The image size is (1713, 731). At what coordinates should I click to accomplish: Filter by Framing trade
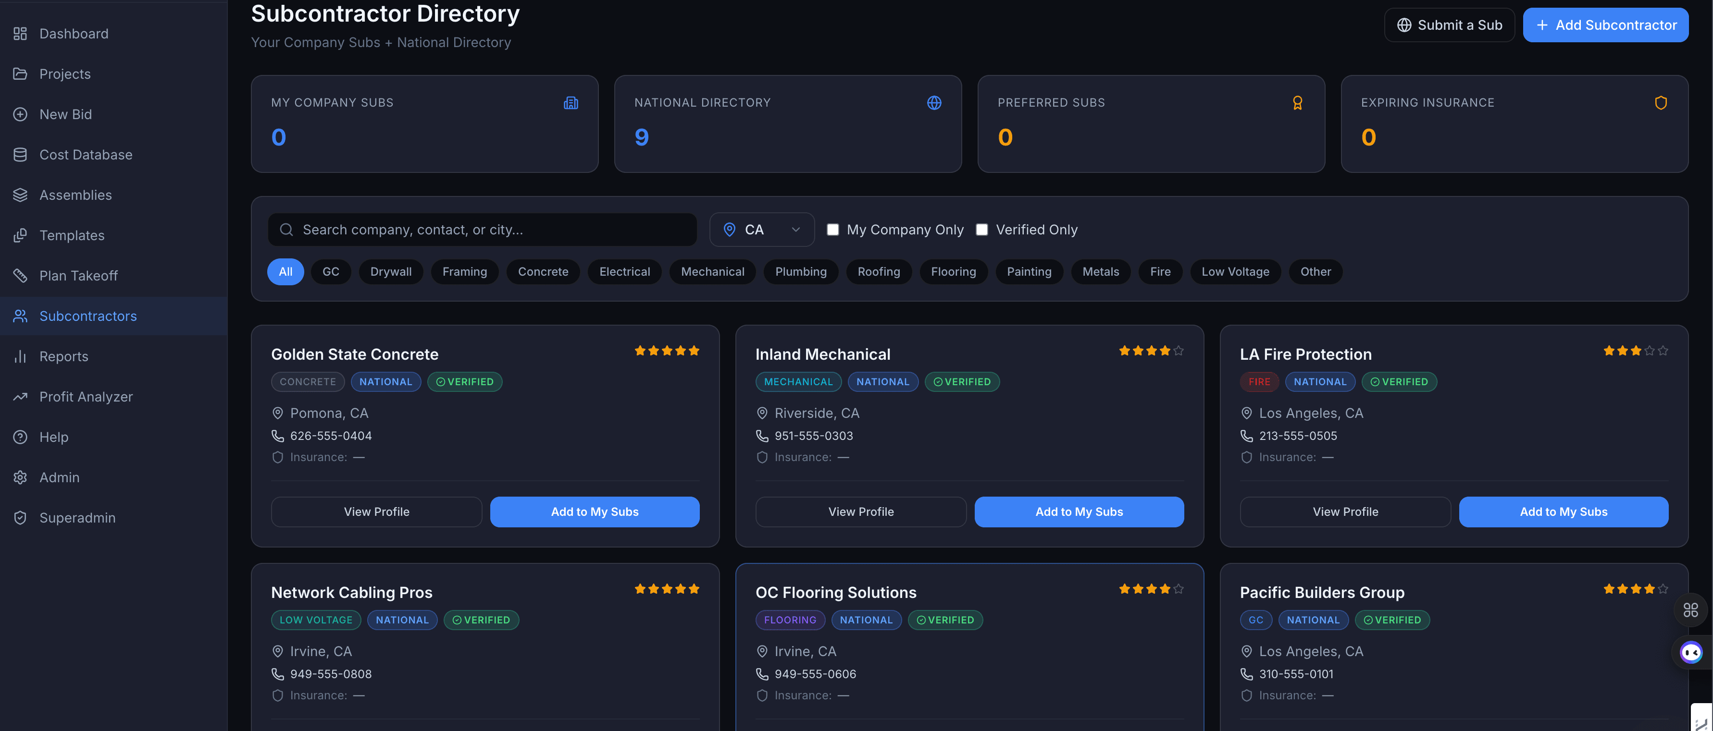(x=464, y=271)
